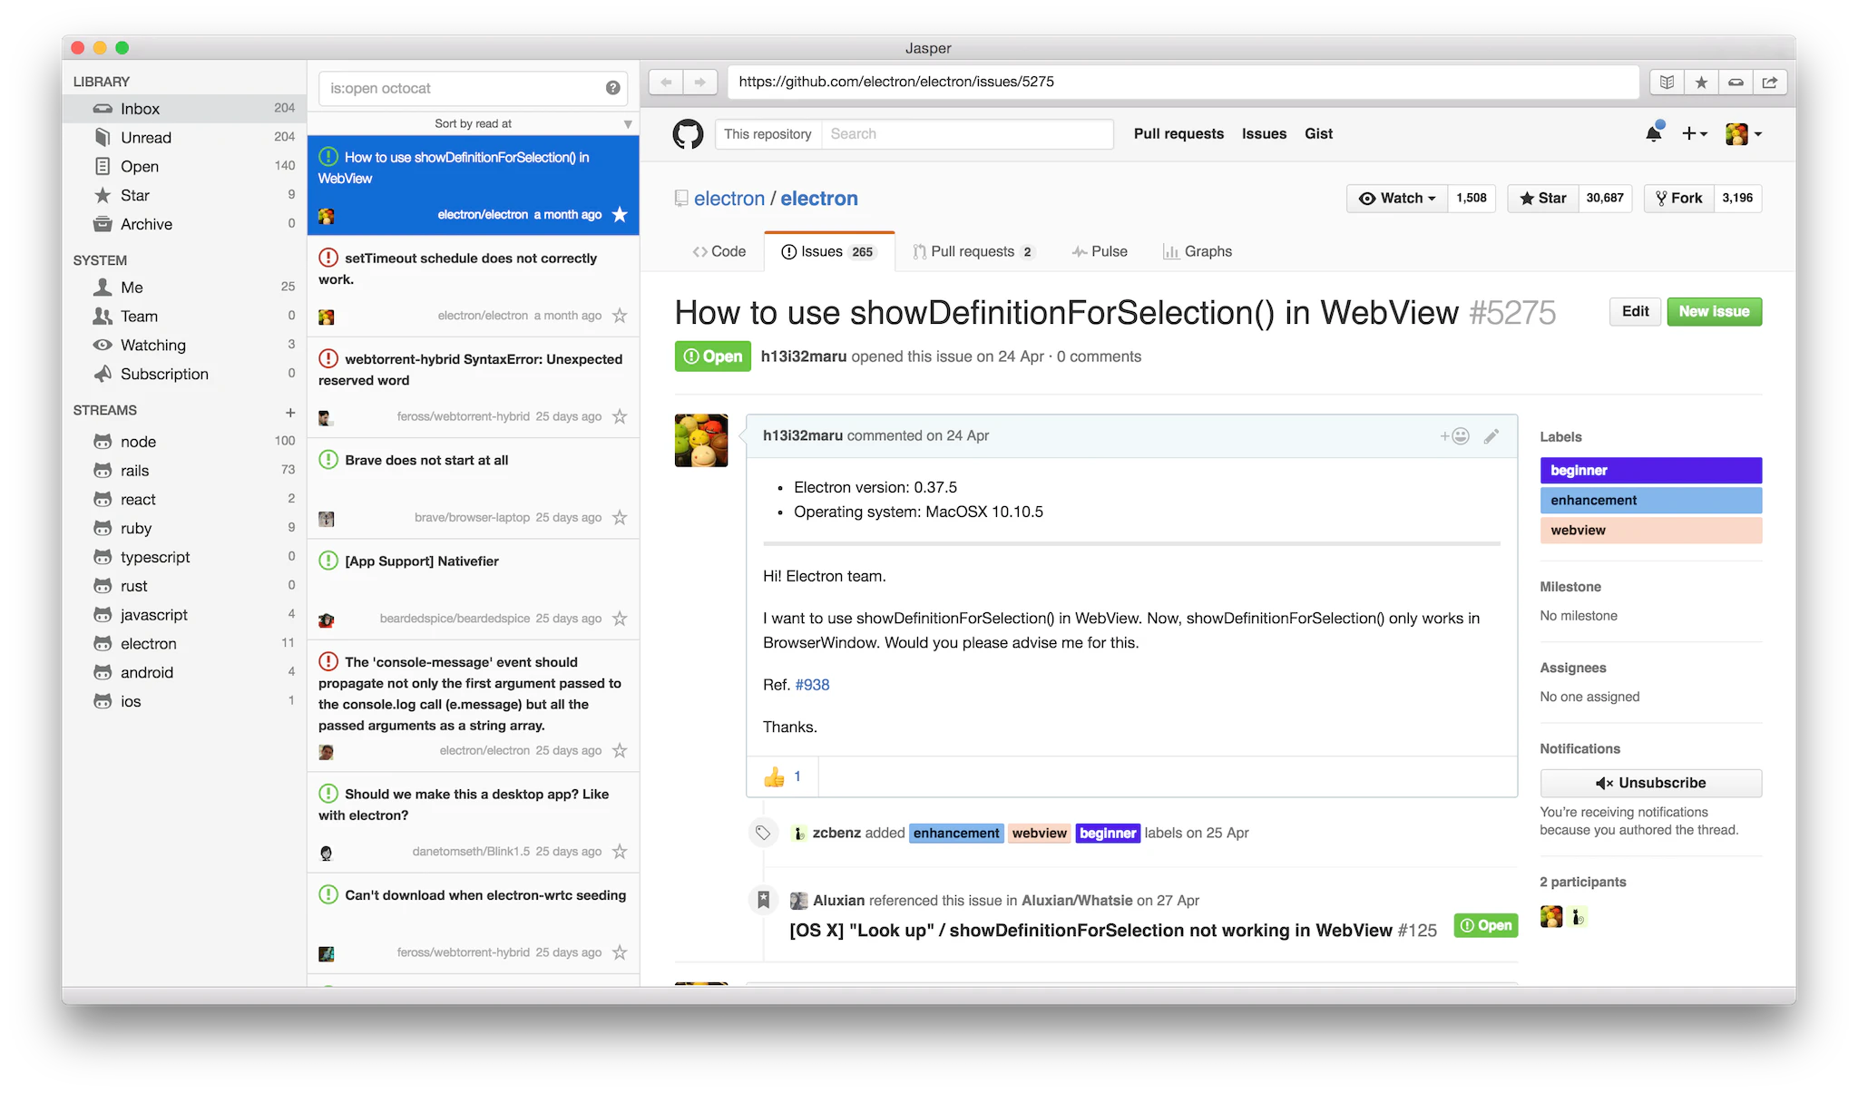1858x1093 pixels.
Task: Star the setTimeout schedule issue
Action: click(x=620, y=316)
